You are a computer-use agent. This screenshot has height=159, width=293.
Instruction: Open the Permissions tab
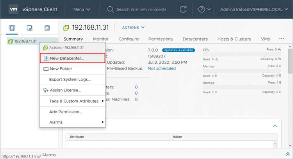[x=161, y=39]
